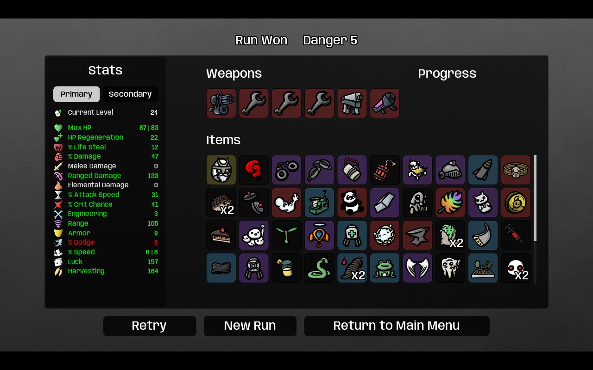Select the red skull item with x2
The width and height of the screenshot is (593, 370).
(x=516, y=268)
